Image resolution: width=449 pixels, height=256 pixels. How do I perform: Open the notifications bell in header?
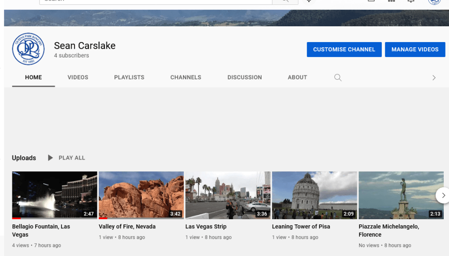tap(411, 1)
